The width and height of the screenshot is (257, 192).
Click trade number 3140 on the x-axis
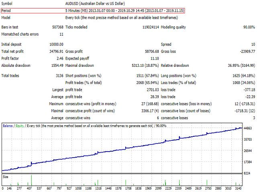click(x=238, y=188)
